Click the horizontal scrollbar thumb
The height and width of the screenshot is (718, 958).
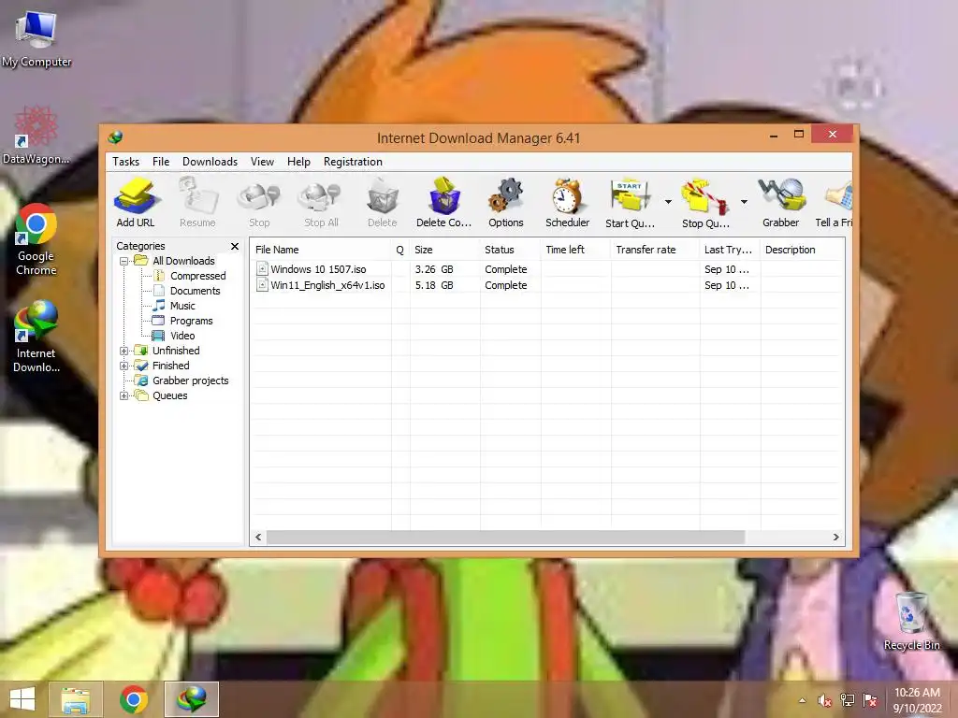click(506, 538)
